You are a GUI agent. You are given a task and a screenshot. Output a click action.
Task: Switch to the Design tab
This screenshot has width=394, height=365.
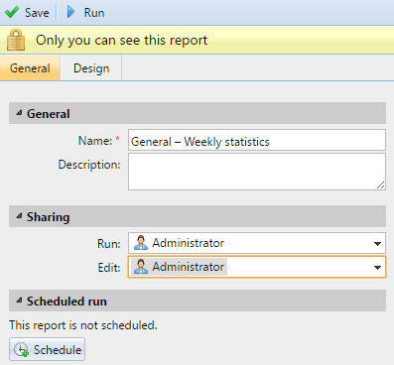[91, 68]
